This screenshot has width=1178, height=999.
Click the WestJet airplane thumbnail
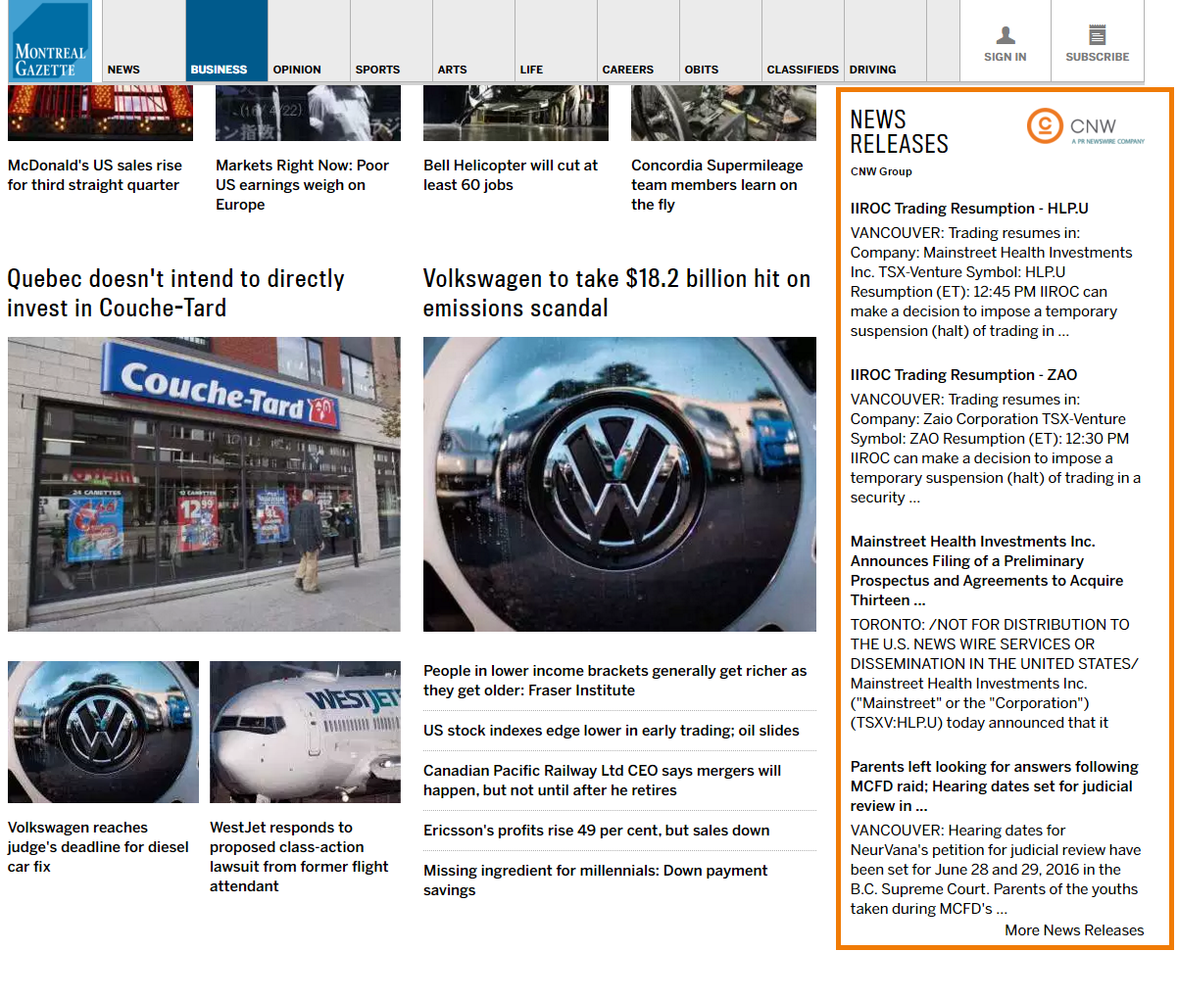click(305, 732)
